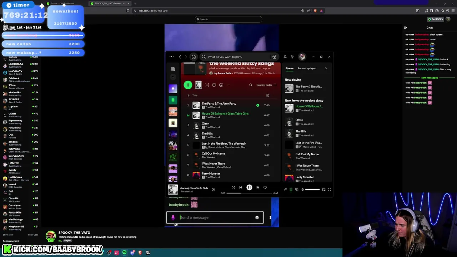Image resolution: width=457 pixels, height=257 pixels.
Task: Collapse Kick chat panel arrow icon
Action: (x=406, y=27)
